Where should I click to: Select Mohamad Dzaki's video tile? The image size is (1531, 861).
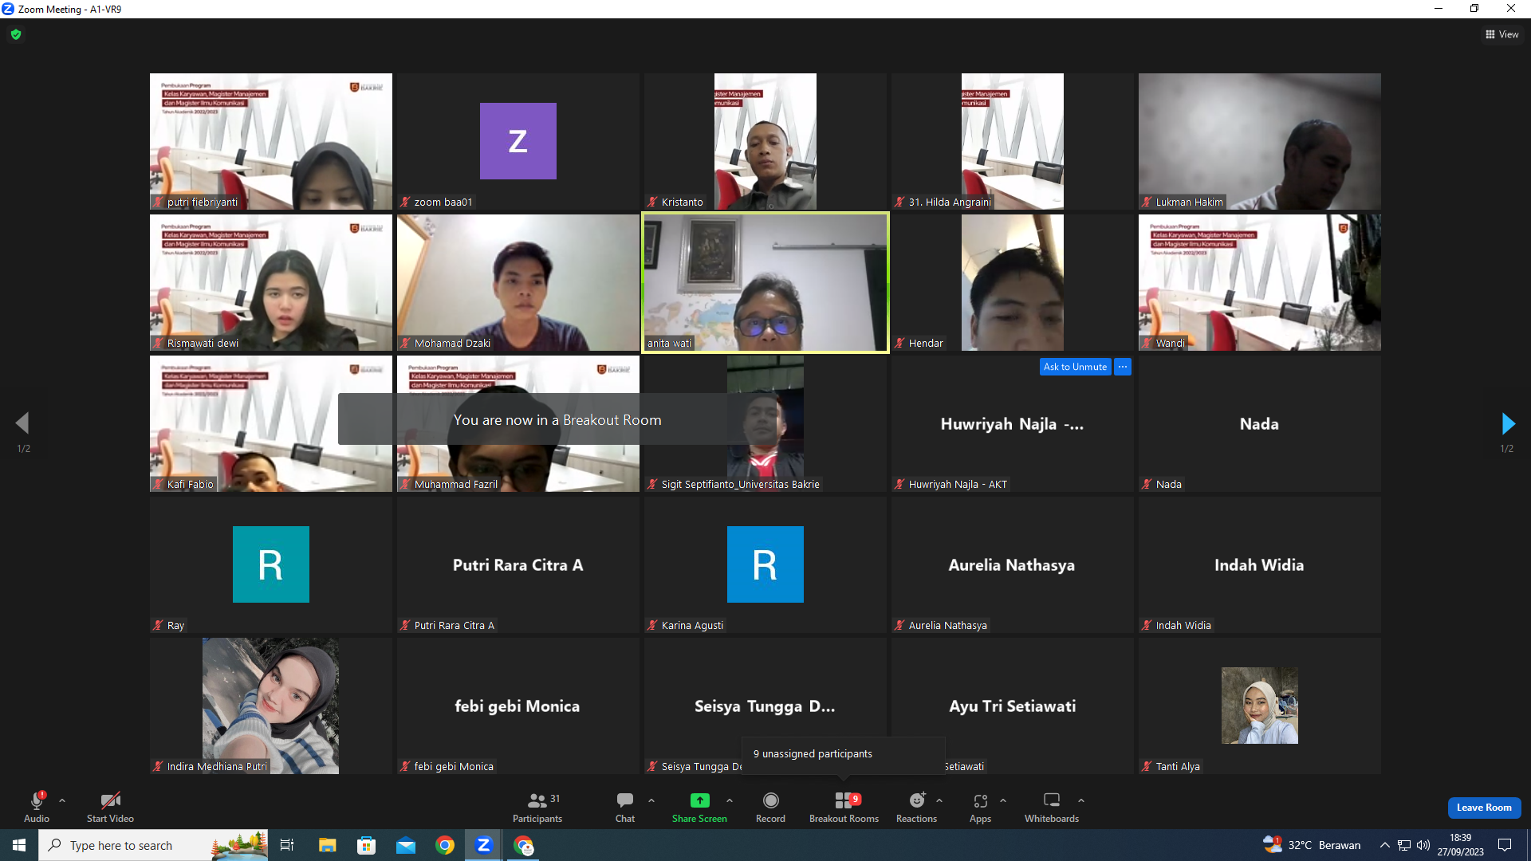(518, 282)
